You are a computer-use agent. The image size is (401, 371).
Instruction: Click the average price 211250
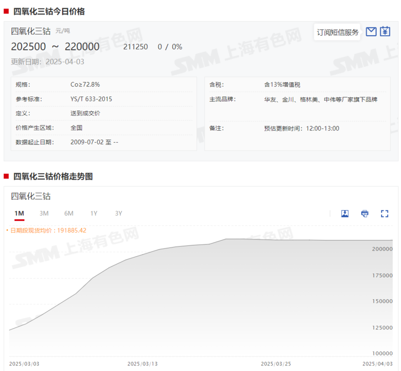click(x=135, y=47)
